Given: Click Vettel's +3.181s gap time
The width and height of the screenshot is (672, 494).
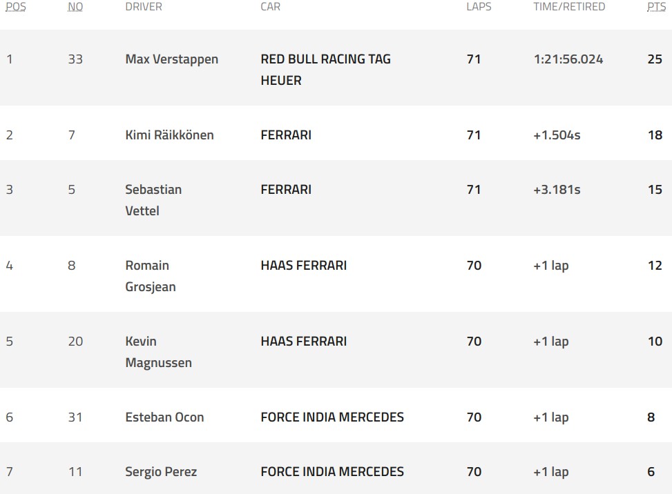Looking at the screenshot, I should (557, 189).
